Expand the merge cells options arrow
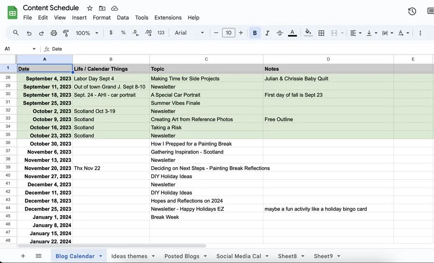This screenshot has height=263, width=434. coord(342,33)
